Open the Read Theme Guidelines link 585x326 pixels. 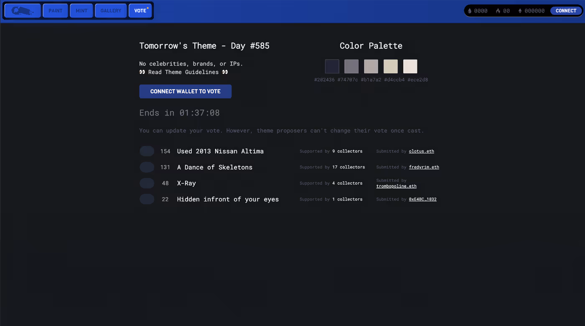pos(183,72)
